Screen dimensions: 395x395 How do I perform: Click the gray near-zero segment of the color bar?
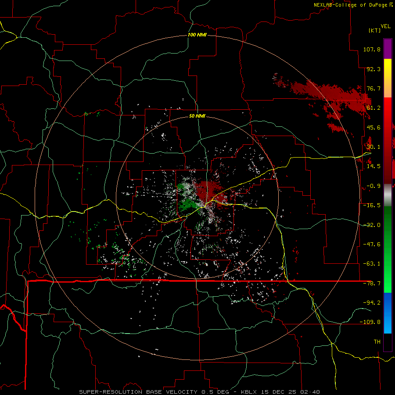click(388, 195)
